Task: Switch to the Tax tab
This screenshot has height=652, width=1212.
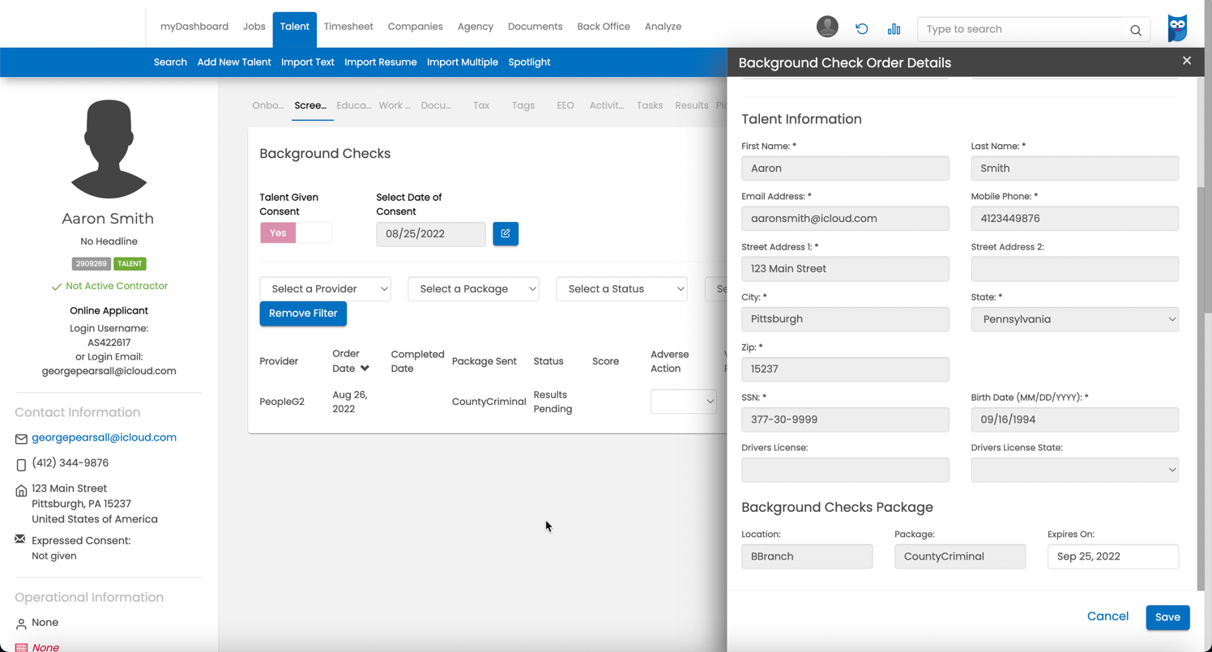Action: click(x=481, y=105)
